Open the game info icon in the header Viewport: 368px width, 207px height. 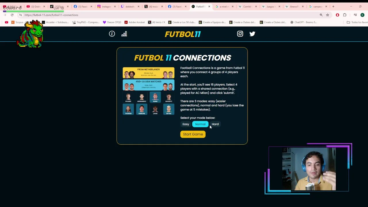[x=112, y=34]
